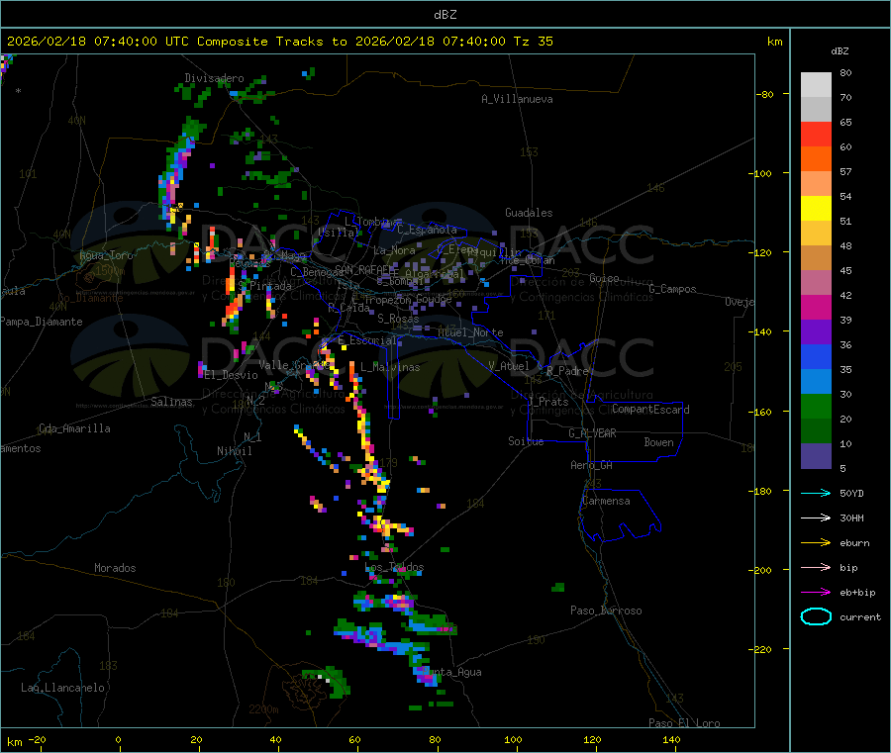Click the Guadales map label
The image size is (891, 753).
tap(529, 213)
